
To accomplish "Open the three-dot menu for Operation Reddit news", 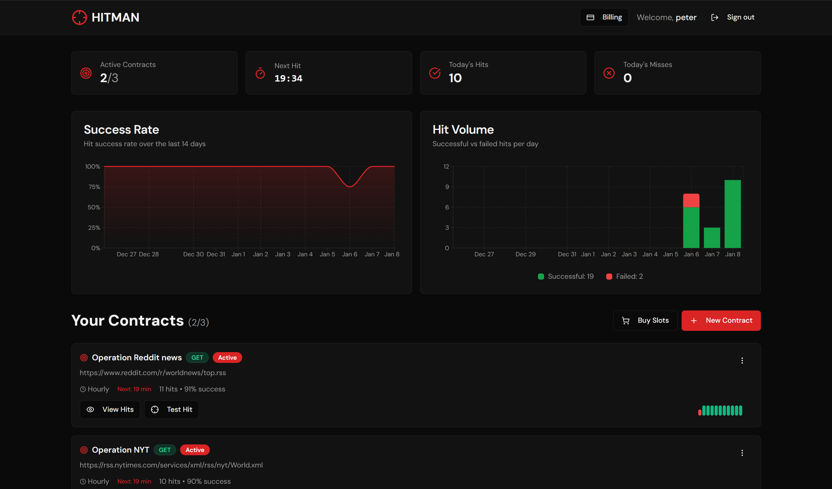I will [742, 361].
